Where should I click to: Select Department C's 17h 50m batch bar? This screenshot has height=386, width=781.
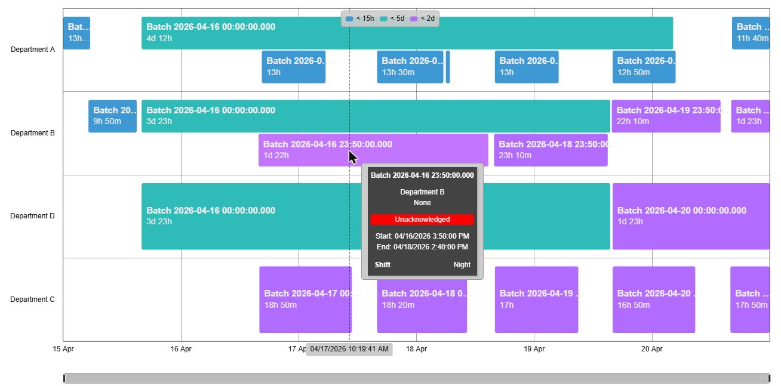pos(750,299)
